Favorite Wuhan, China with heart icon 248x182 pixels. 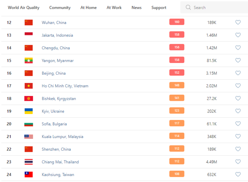238,23
